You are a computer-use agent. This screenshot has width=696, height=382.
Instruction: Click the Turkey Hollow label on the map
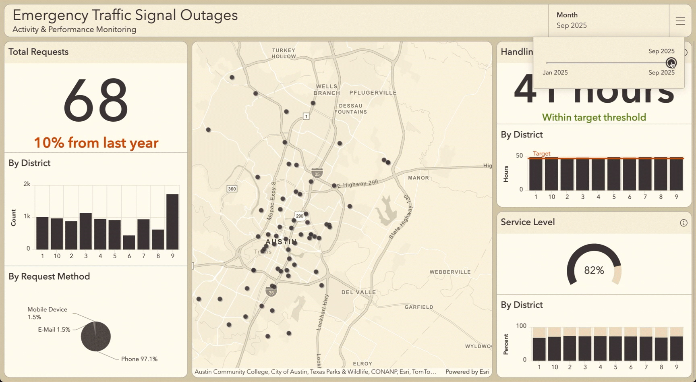(x=284, y=53)
